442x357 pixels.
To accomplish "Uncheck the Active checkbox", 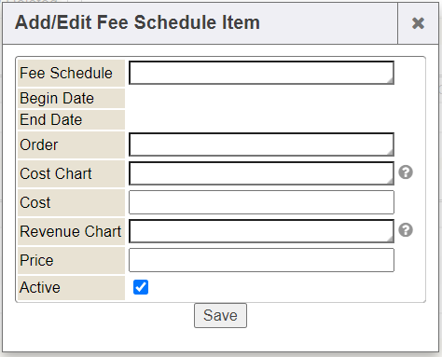I will pyautogui.click(x=141, y=287).
